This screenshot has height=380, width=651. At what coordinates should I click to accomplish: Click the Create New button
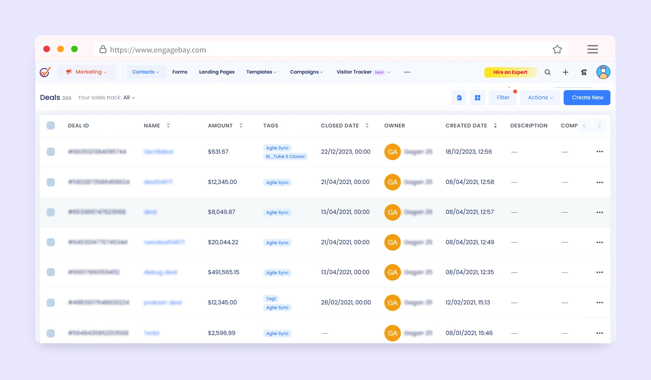coord(587,98)
